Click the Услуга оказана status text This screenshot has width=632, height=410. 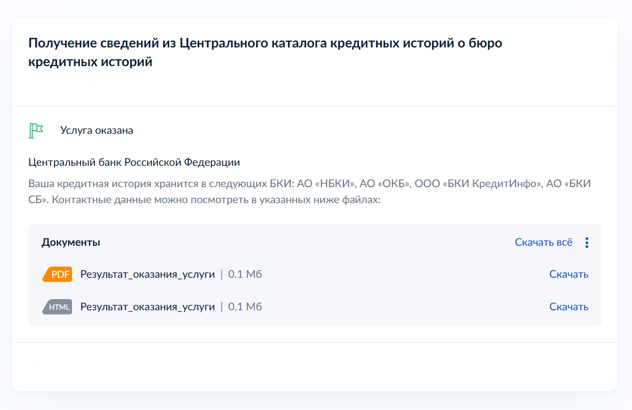pos(97,131)
